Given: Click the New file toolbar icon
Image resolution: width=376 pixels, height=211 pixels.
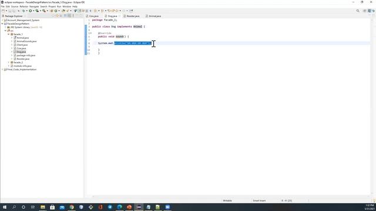Looking at the screenshot, I should (x=3, y=11).
